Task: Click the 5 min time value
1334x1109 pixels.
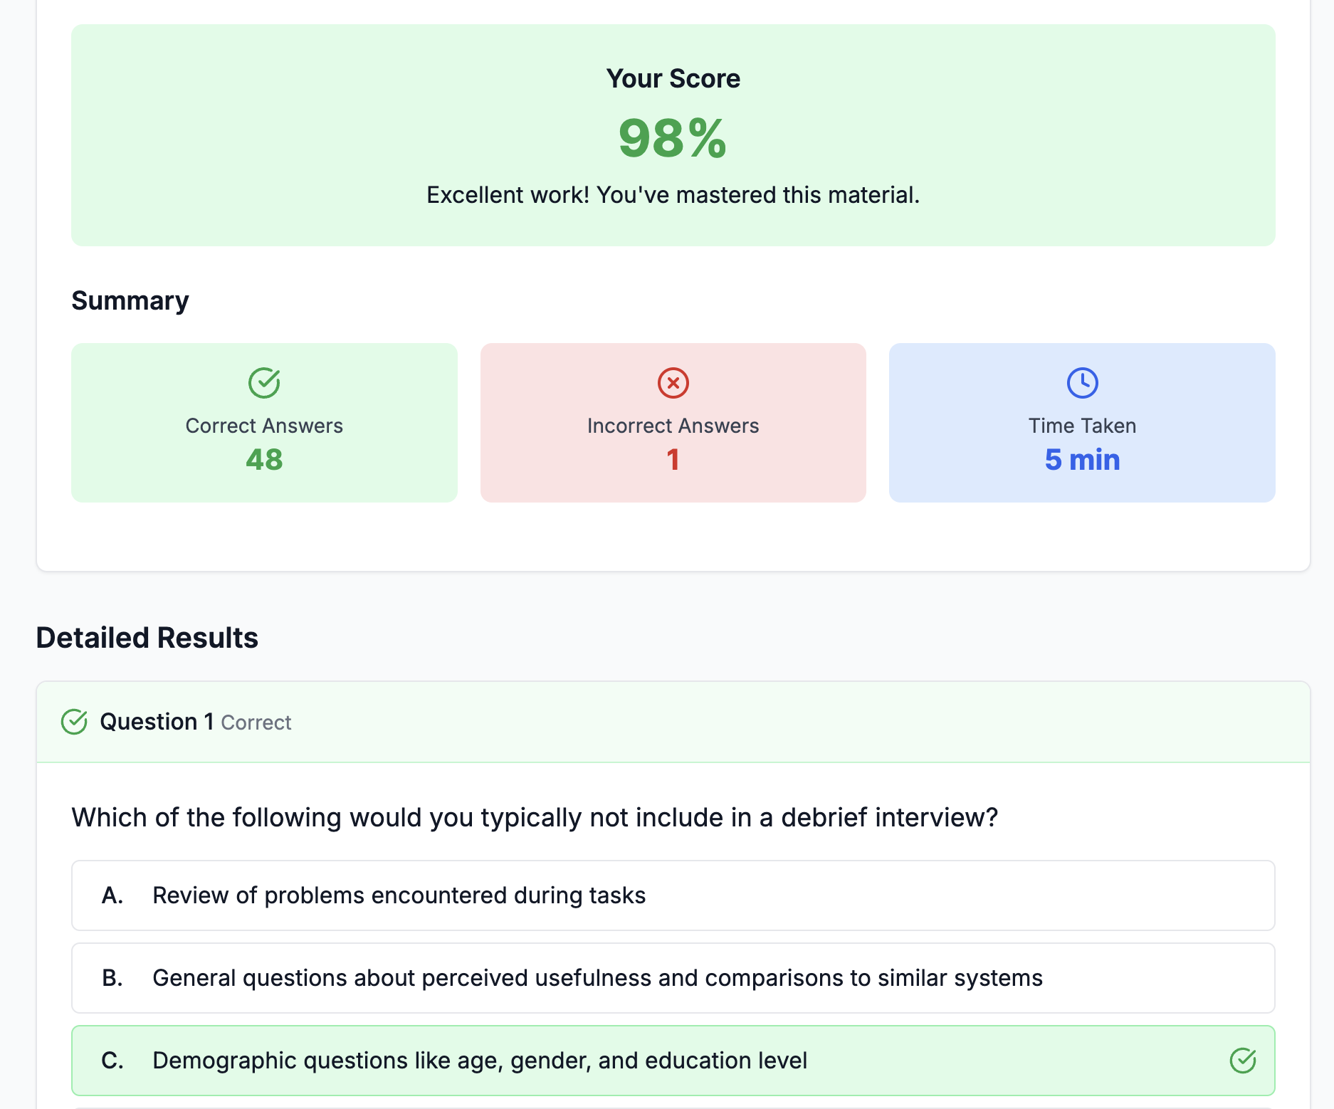Action: coord(1082,460)
